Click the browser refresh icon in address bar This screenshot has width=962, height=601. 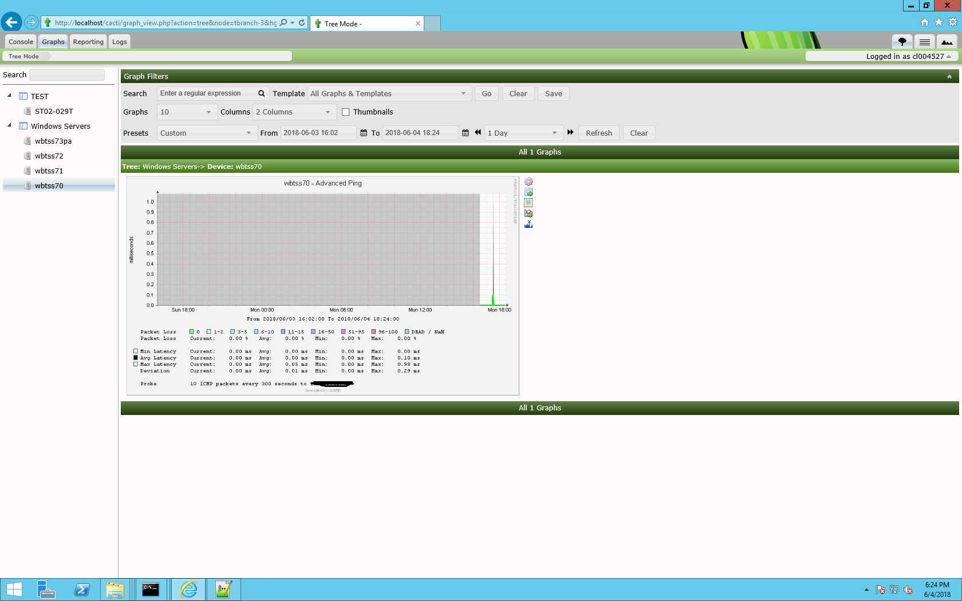[x=302, y=23]
